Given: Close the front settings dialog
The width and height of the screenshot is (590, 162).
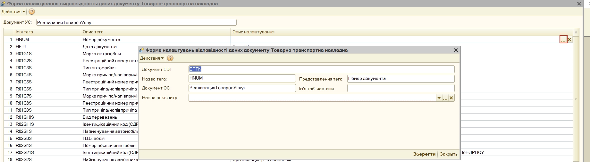Looking at the screenshot, I should [x=456, y=50].
